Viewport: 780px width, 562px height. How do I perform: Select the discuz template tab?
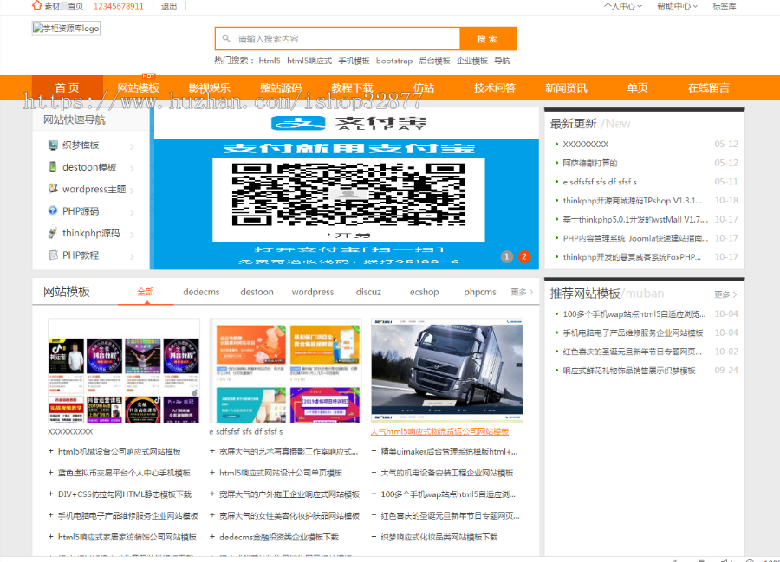[x=368, y=292]
